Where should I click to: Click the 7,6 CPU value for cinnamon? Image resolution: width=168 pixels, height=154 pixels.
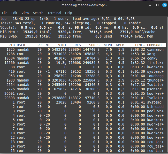(x=109, y=50)
